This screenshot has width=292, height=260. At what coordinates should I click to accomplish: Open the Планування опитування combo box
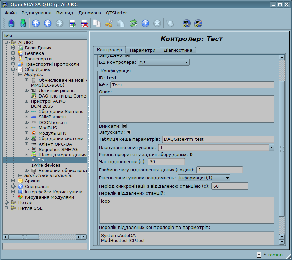coord(271,148)
